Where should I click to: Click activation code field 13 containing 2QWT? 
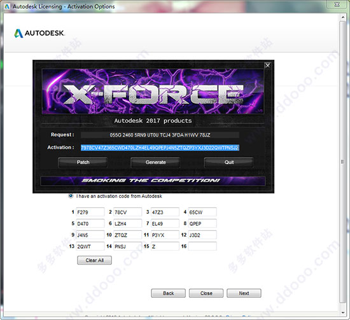coord(90,246)
